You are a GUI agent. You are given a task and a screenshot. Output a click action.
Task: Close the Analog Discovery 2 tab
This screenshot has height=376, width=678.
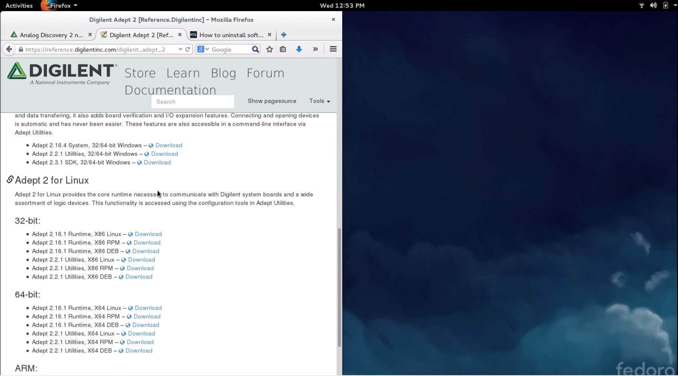(x=90, y=35)
